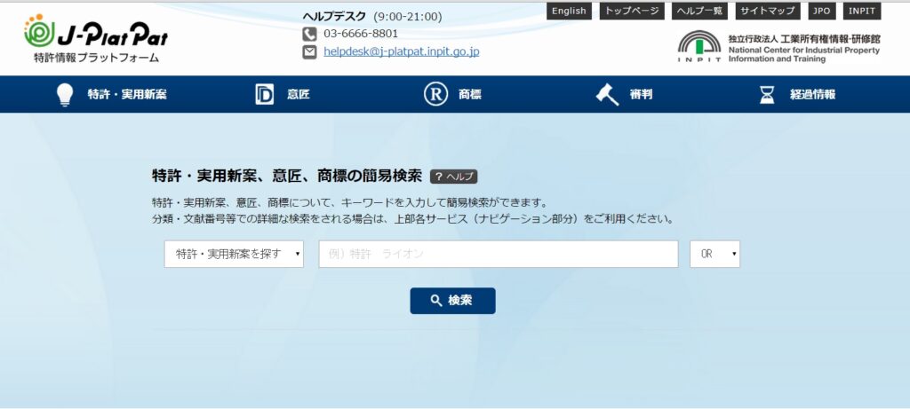Screen dimensions: 910x409
Task: Go to the トップページ button
Action: [631, 11]
